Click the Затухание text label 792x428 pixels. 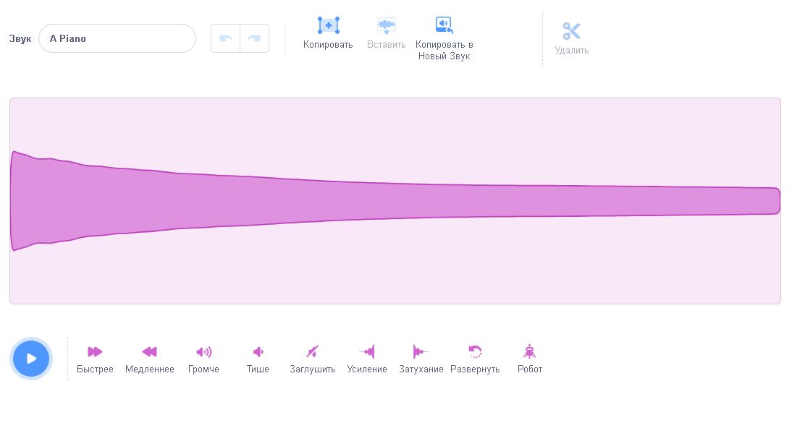[421, 369]
